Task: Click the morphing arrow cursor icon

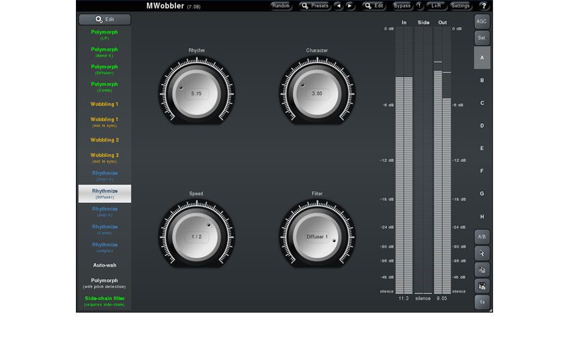Action: pyautogui.click(x=482, y=253)
